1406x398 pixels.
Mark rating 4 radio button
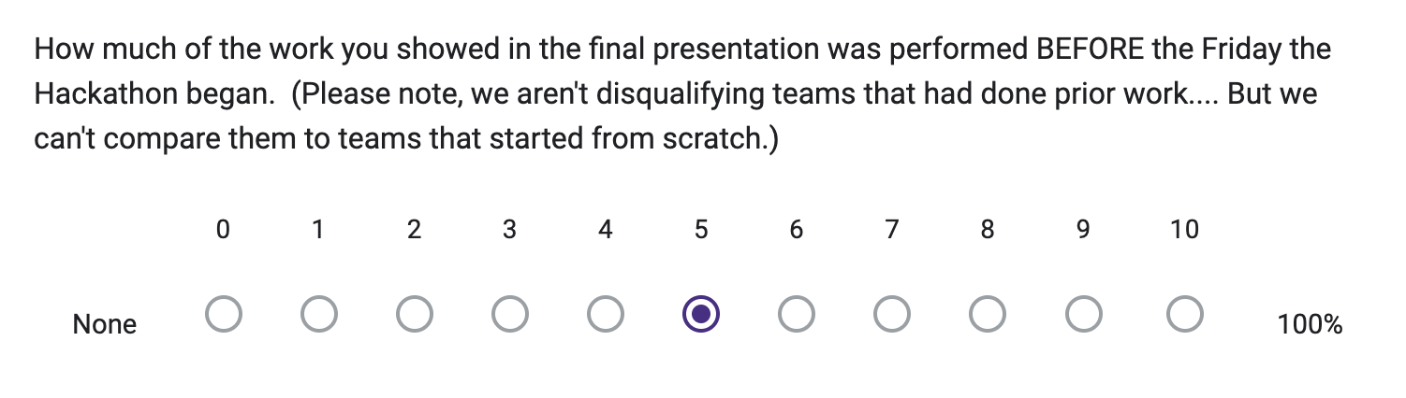[x=606, y=315]
